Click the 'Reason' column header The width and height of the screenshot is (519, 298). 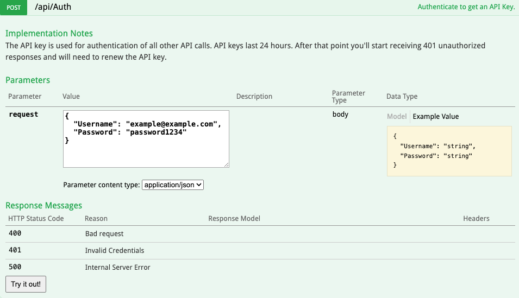pyautogui.click(x=96, y=219)
